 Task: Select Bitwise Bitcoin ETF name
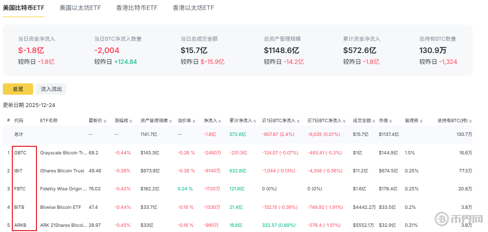click(x=60, y=206)
